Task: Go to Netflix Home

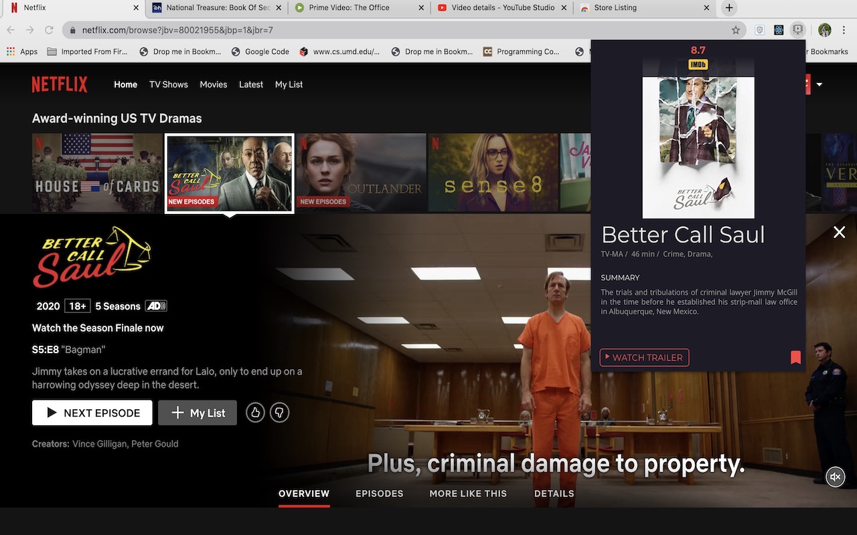Action: [125, 84]
